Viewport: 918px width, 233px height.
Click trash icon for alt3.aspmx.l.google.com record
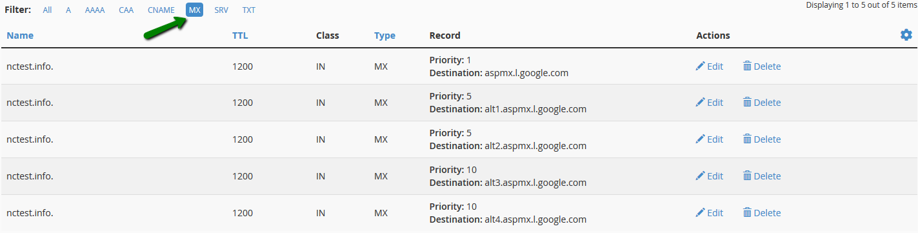(x=747, y=176)
